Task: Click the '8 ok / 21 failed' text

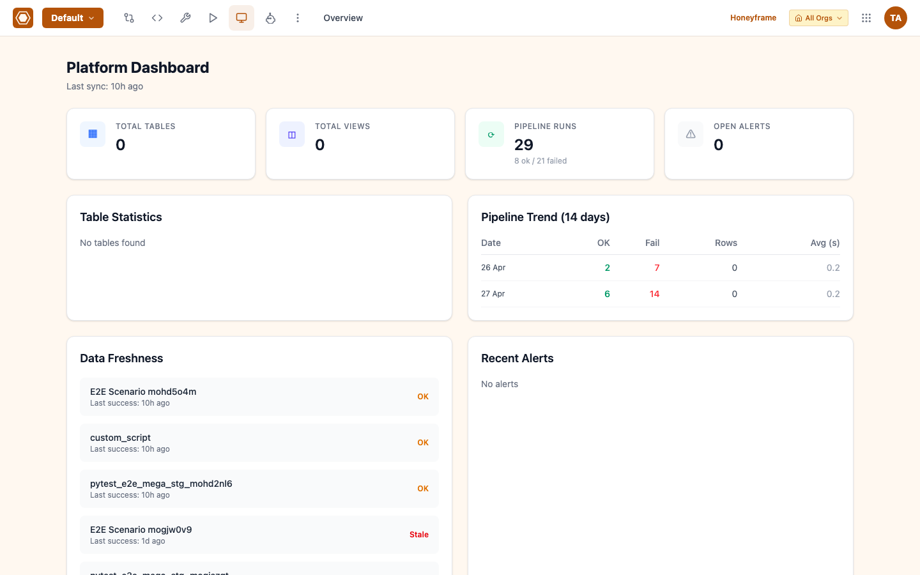Action: 540,161
